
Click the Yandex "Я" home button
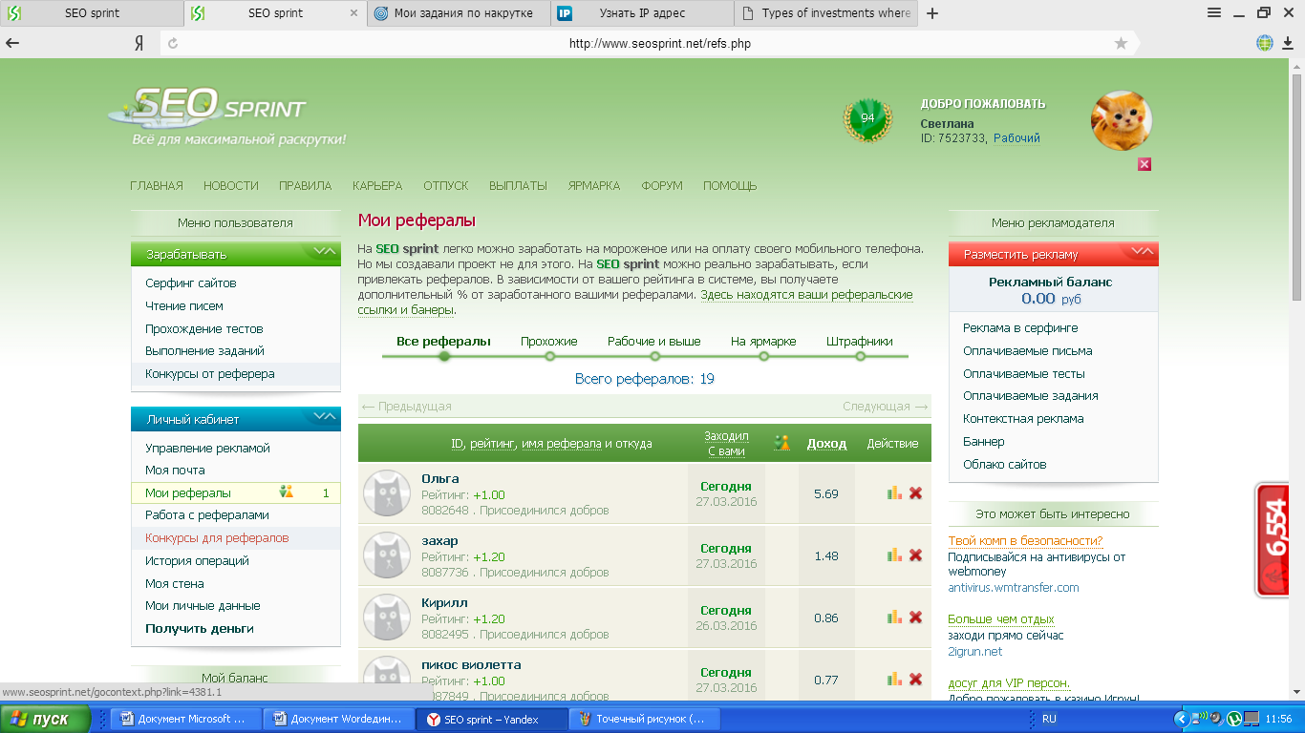139,43
